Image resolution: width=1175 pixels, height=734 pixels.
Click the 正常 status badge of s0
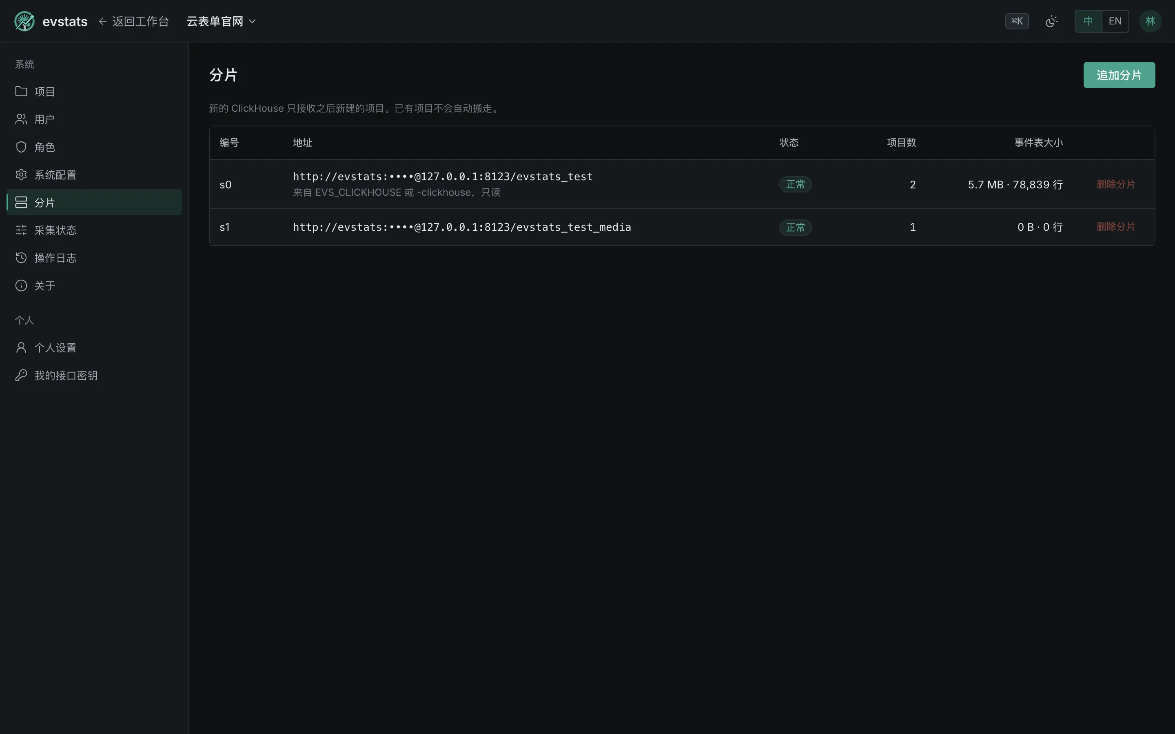tap(795, 184)
